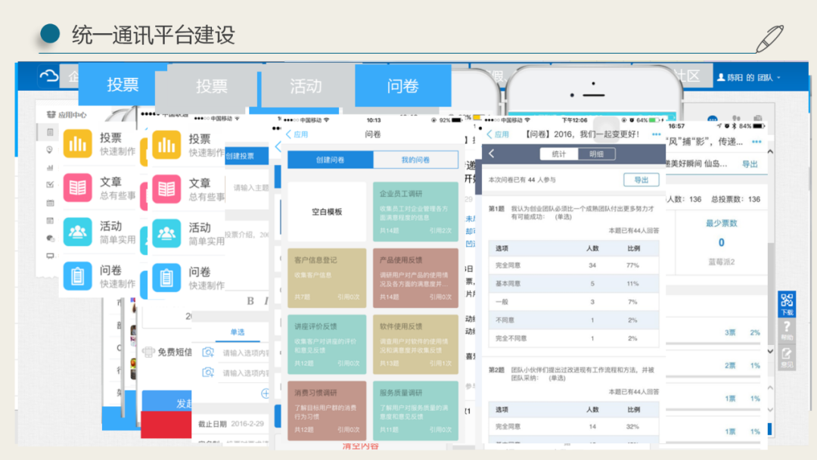Choose the 软件使用反馈 template card
The image size is (817, 460).
(x=415, y=343)
